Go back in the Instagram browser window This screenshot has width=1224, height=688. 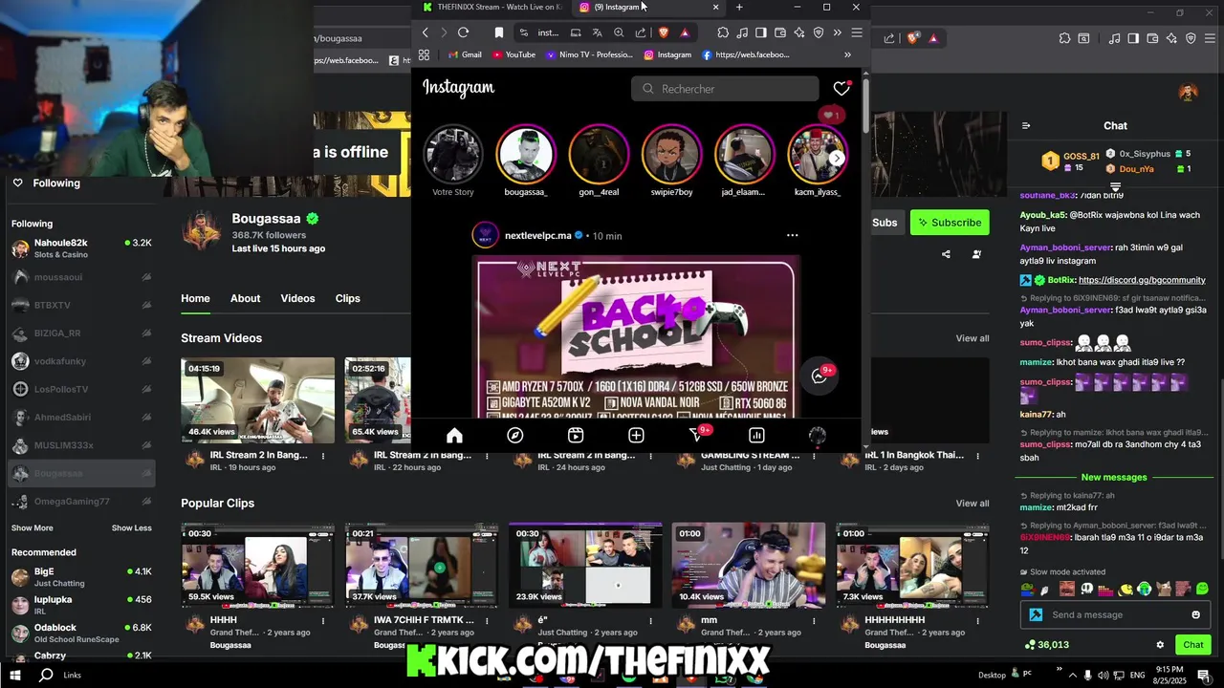point(426,32)
